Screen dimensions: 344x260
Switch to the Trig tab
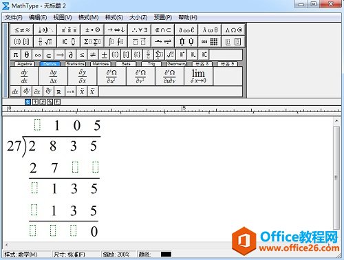(x=151, y=64)
